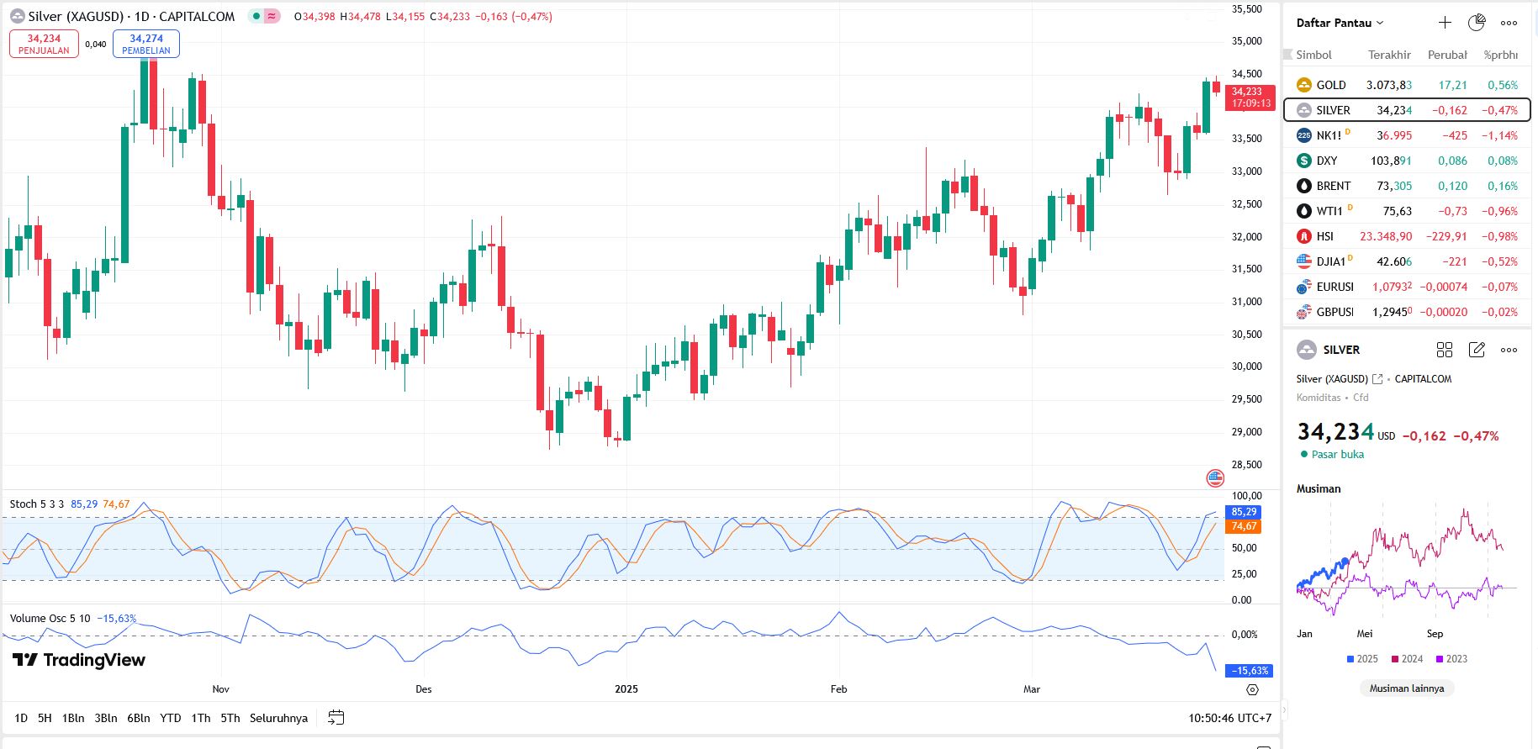Switch chart range to 6Bln
The height and width of the screenshot is (749, 1538).
[139, 718]
